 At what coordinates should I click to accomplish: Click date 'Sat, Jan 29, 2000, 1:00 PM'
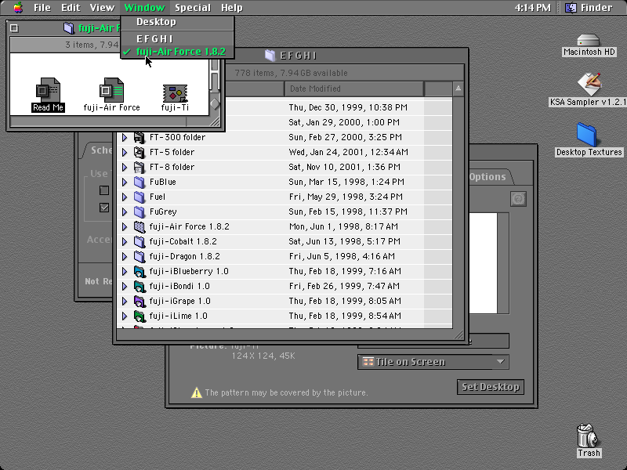point(344,122)
